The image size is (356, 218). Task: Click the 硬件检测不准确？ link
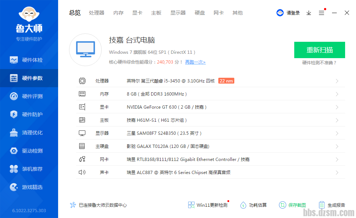click(319, 63)
